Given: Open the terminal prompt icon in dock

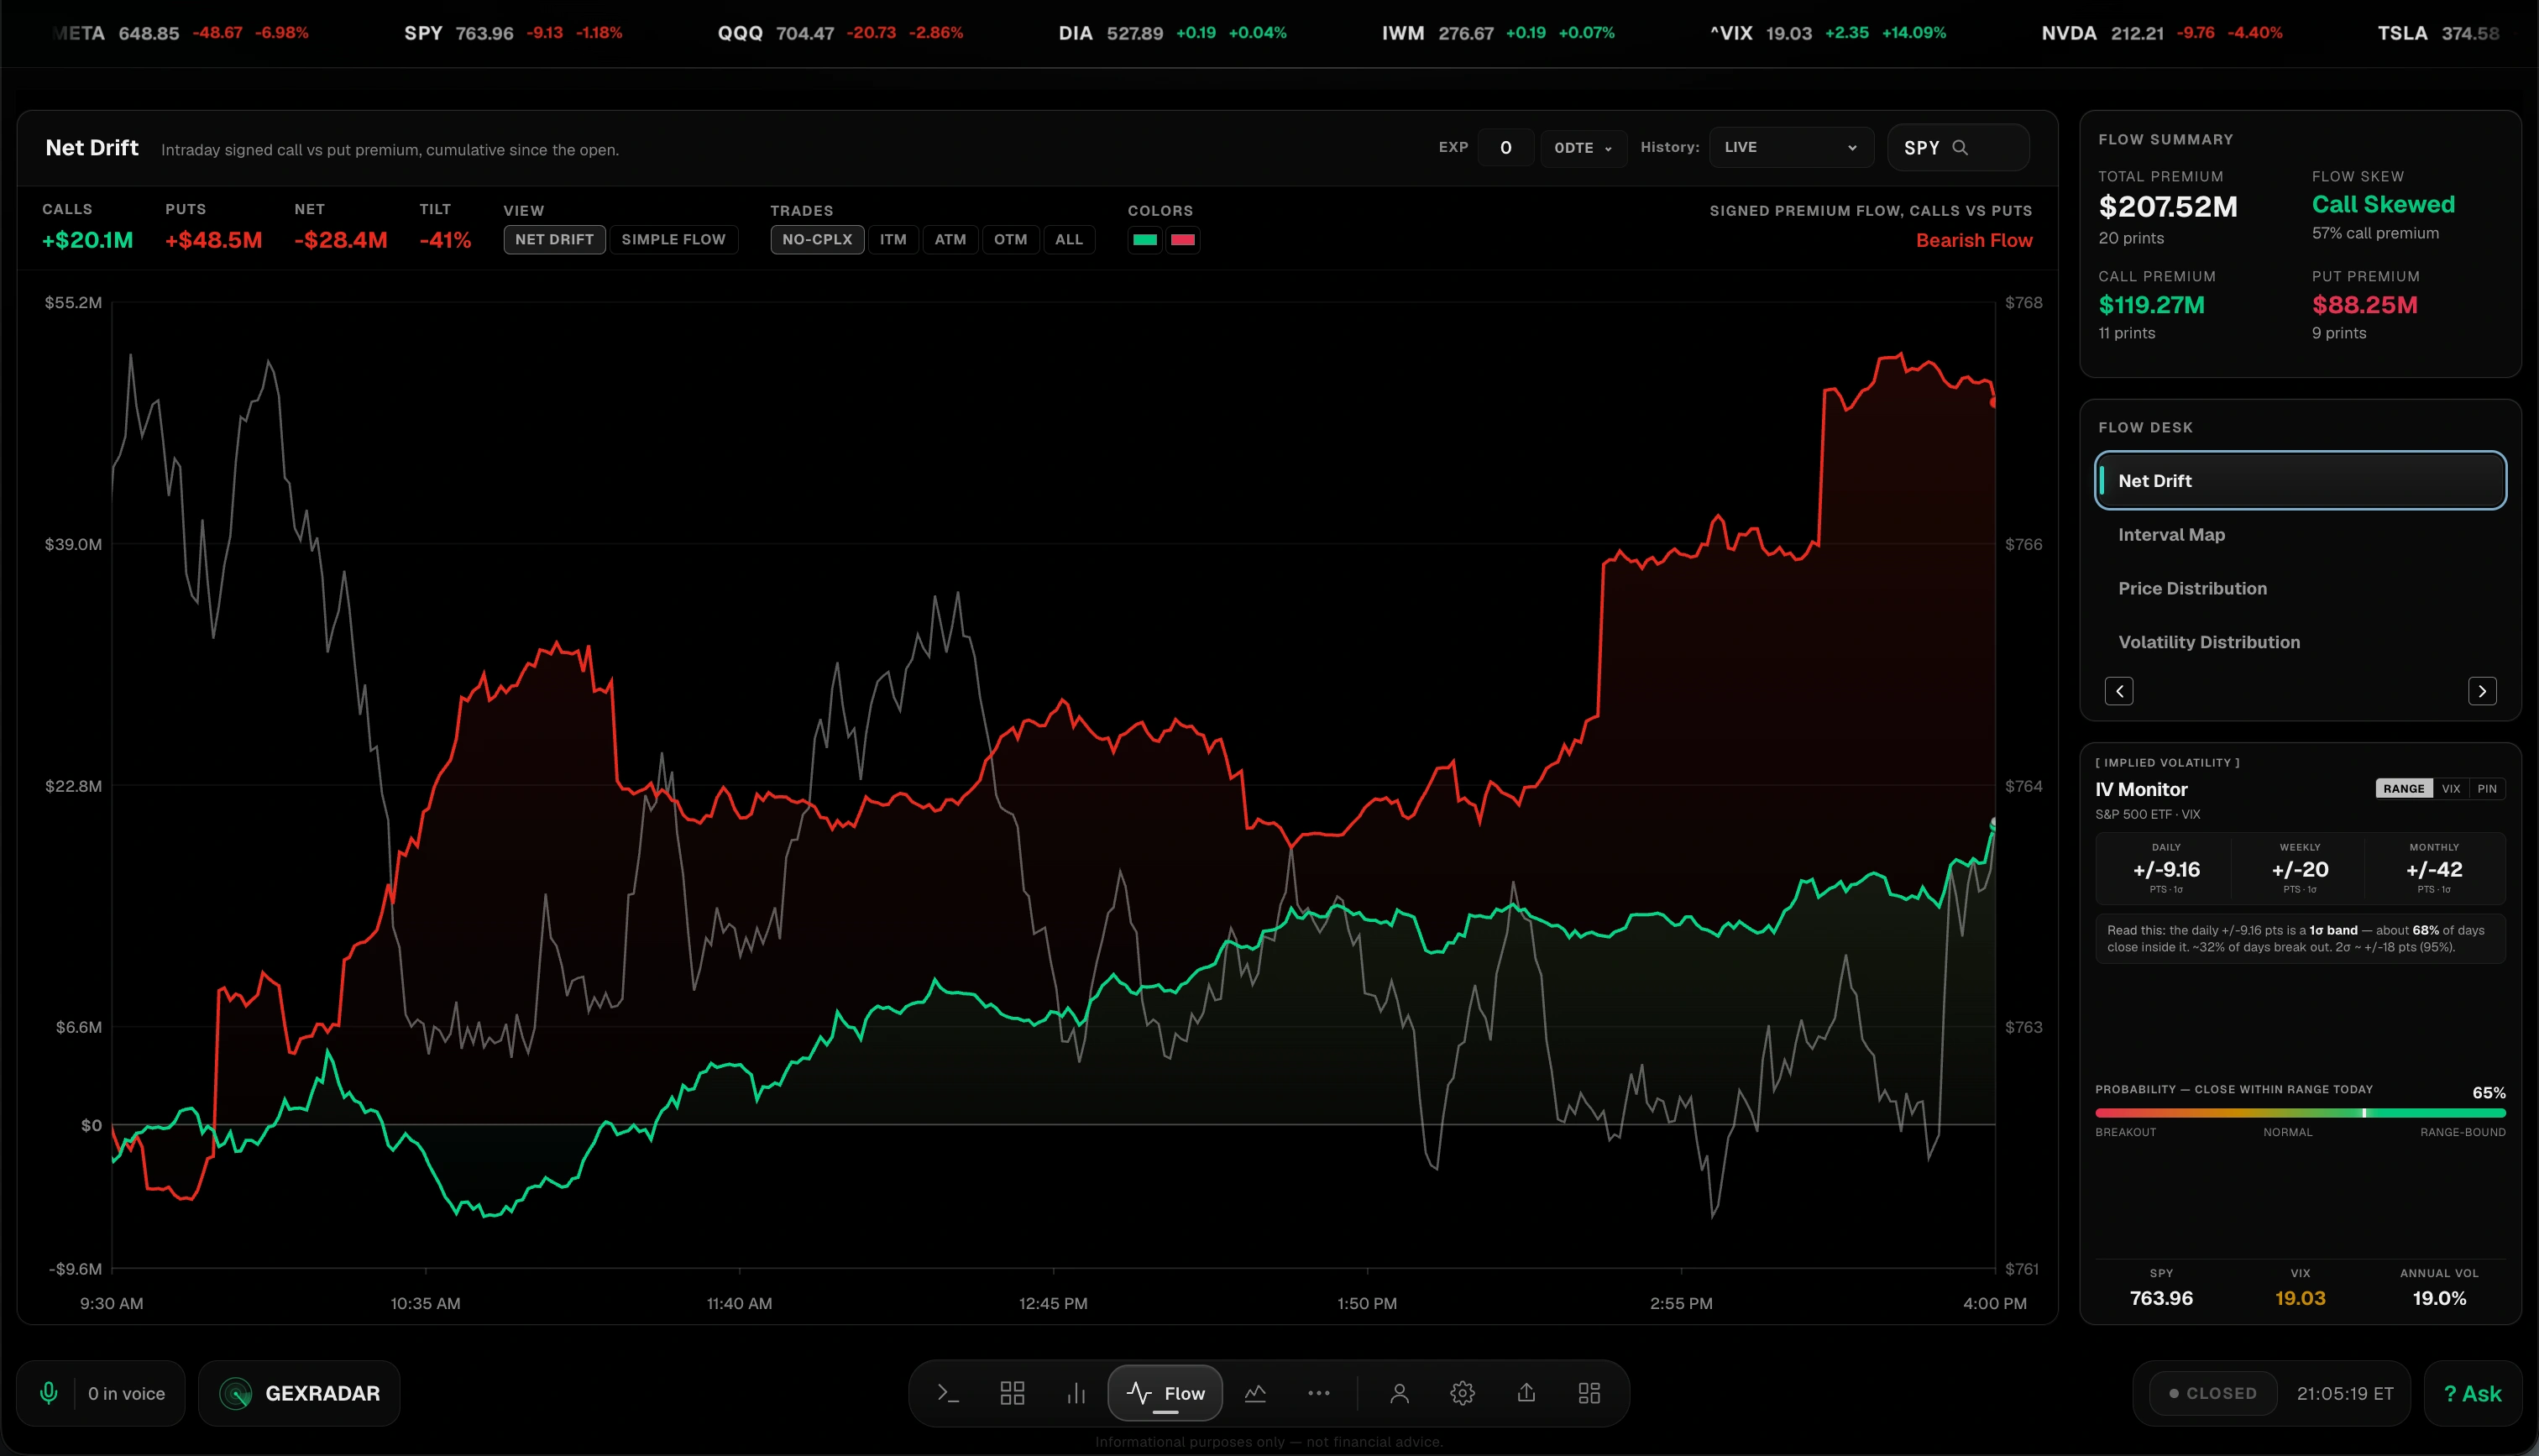Looking at the screenshot, I should [x=948, y=1393].
